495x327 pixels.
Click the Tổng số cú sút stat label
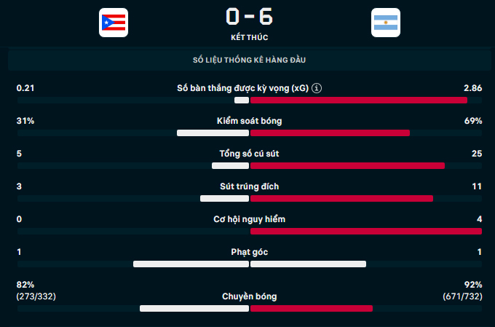pos(249,154)
